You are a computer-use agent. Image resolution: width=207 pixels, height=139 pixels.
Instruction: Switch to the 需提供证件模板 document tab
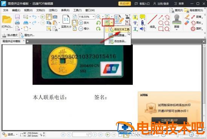click(12, 41)
